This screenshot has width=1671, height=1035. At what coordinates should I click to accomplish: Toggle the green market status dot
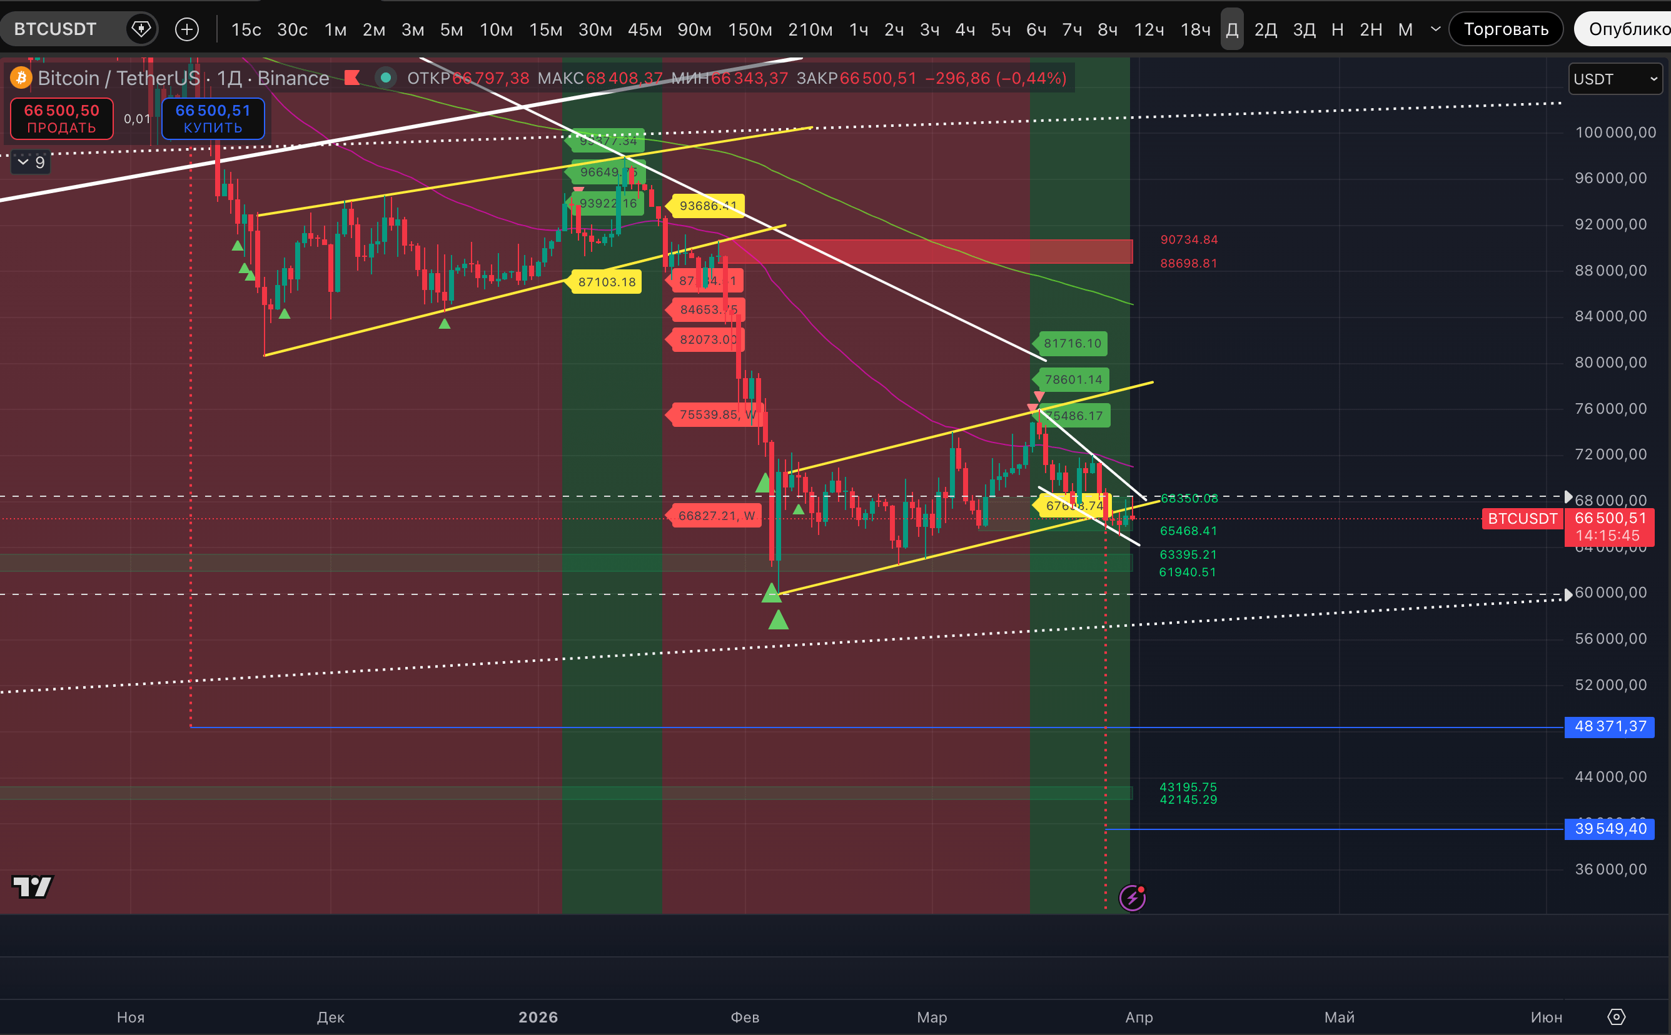(x=386, y=77)
